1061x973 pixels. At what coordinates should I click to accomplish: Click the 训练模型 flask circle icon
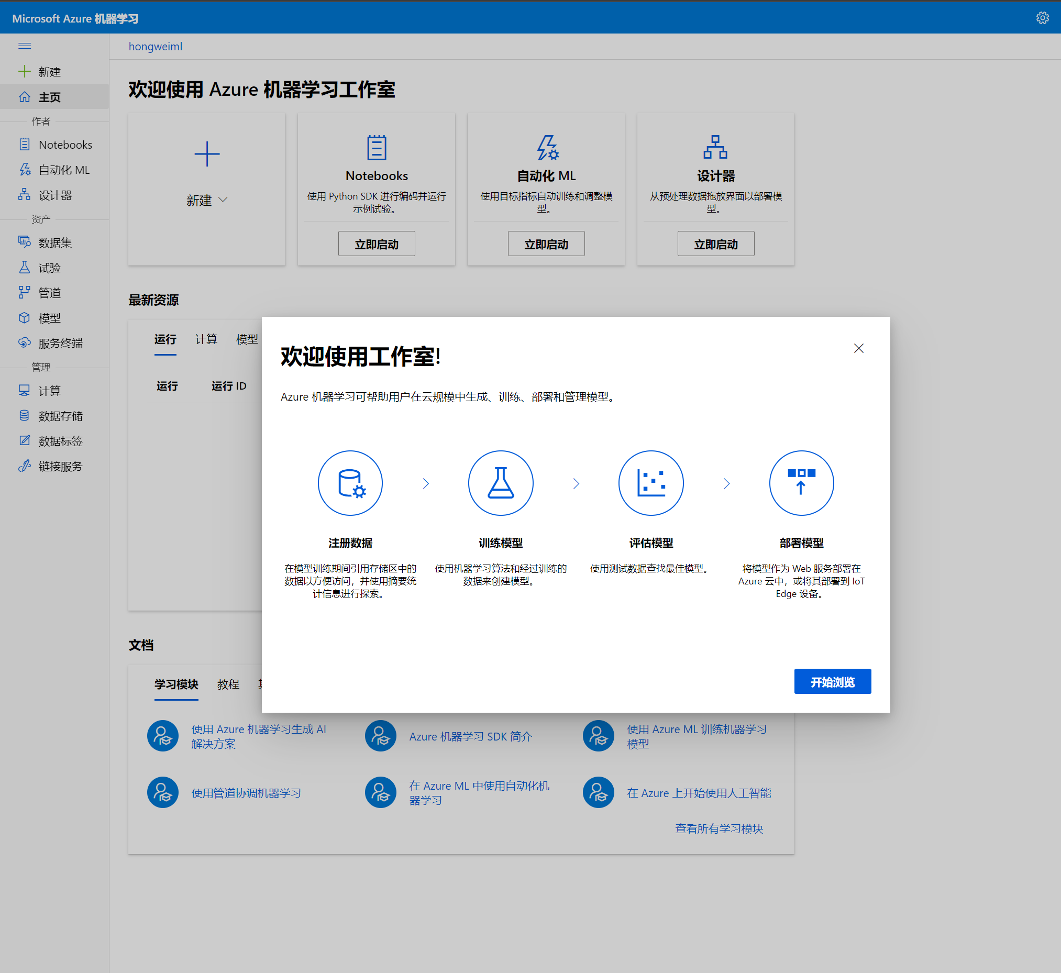tap(501, 483)
